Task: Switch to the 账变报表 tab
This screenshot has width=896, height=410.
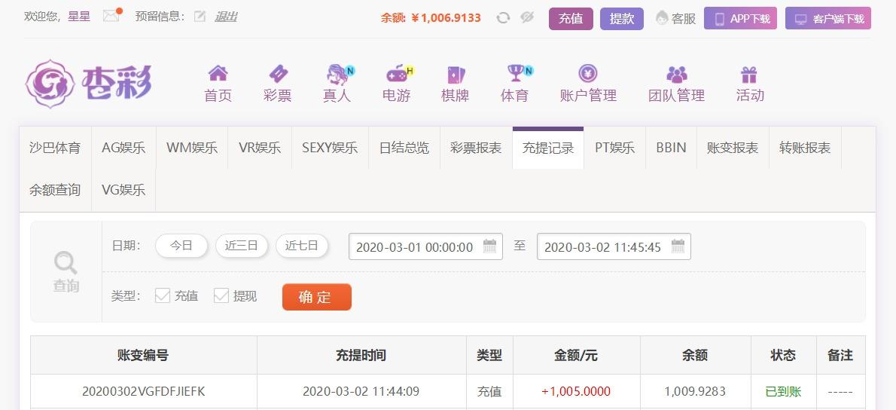Action: [733, 148]
